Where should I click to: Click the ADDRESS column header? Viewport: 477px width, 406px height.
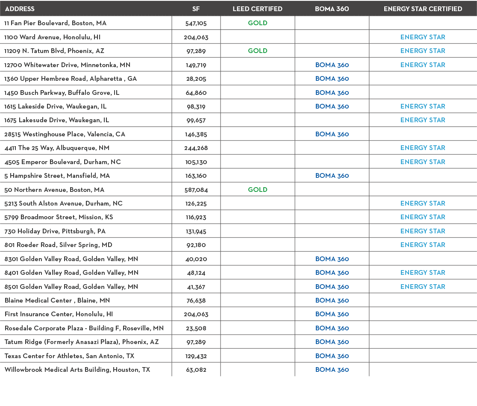tap(20, 9)
